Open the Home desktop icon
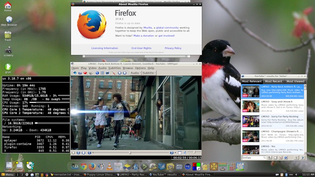The height and width of the screenshot is (177, 315). (x=8, y=7)
